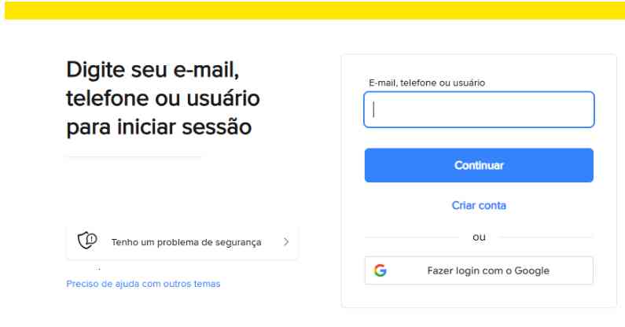The image size is (625, 327).
Task: Click the thin divider under the heading
Action: [134, 157]
